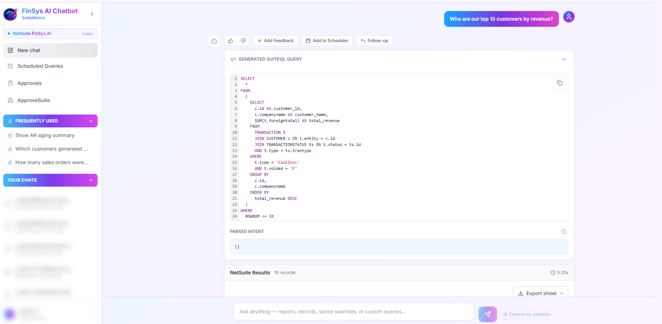This screenshot has width=662, height=324.
Task: Click the flame icon beside Show AR aging
Action: coord(10,135)
